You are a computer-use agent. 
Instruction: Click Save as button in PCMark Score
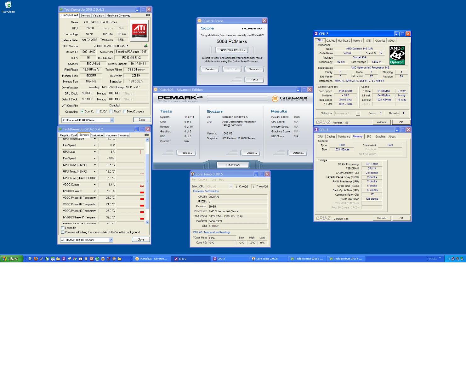point(255,69)
